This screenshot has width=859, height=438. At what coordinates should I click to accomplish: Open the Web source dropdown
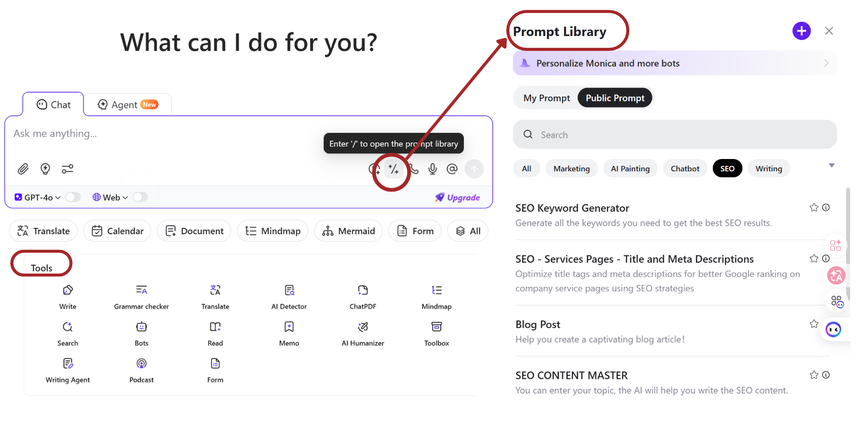(x=110, y=197)
